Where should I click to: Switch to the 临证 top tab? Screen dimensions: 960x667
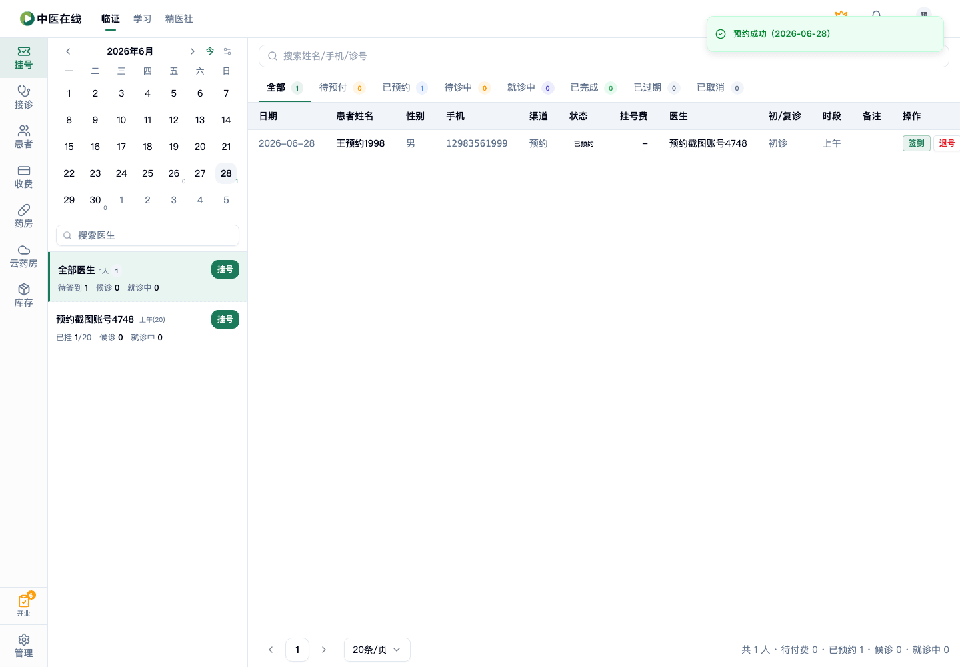[111, 19]
